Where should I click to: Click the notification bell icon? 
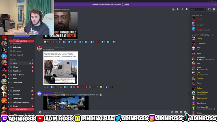pos(178,9)
